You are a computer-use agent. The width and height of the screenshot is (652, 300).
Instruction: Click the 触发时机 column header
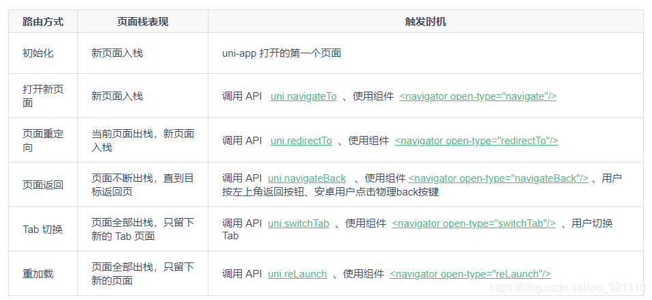coord(425,22)
